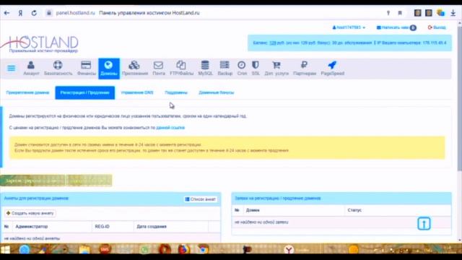Viewport: 462px width, 260px height.
Task: Open the Партнерам ruble section
Action: 305,69
